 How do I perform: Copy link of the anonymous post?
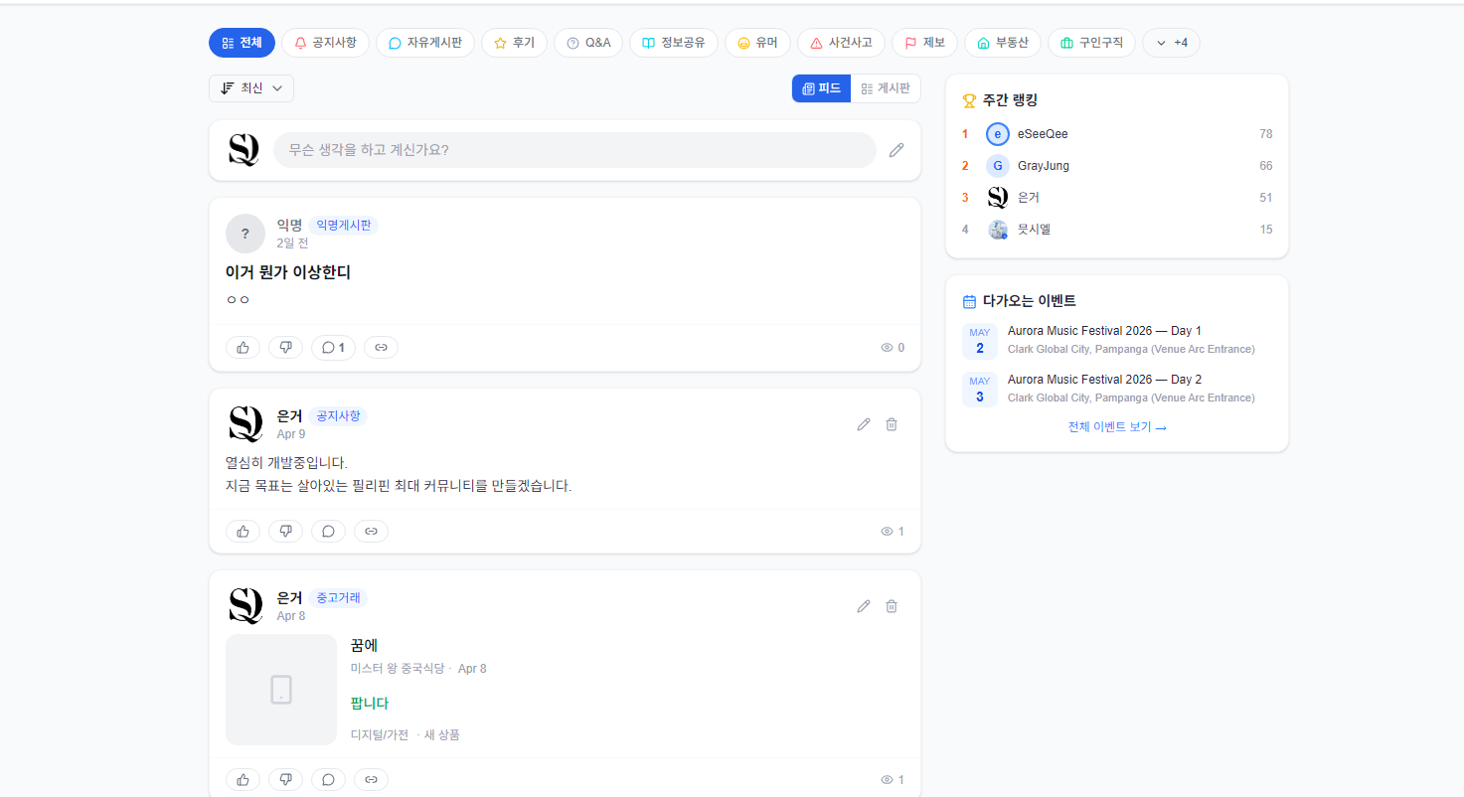pos(381,348)
